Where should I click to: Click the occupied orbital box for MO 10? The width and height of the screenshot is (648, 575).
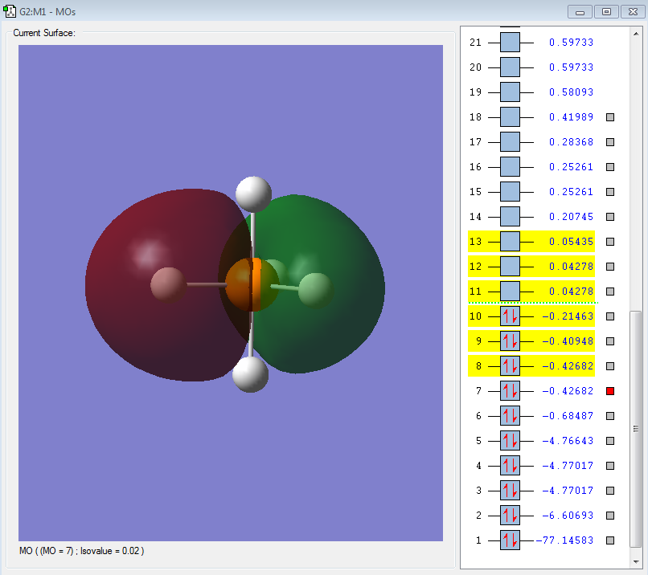point(510,316)
